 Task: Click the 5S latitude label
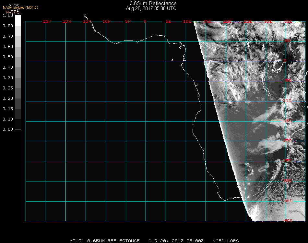tap(288, 81)
